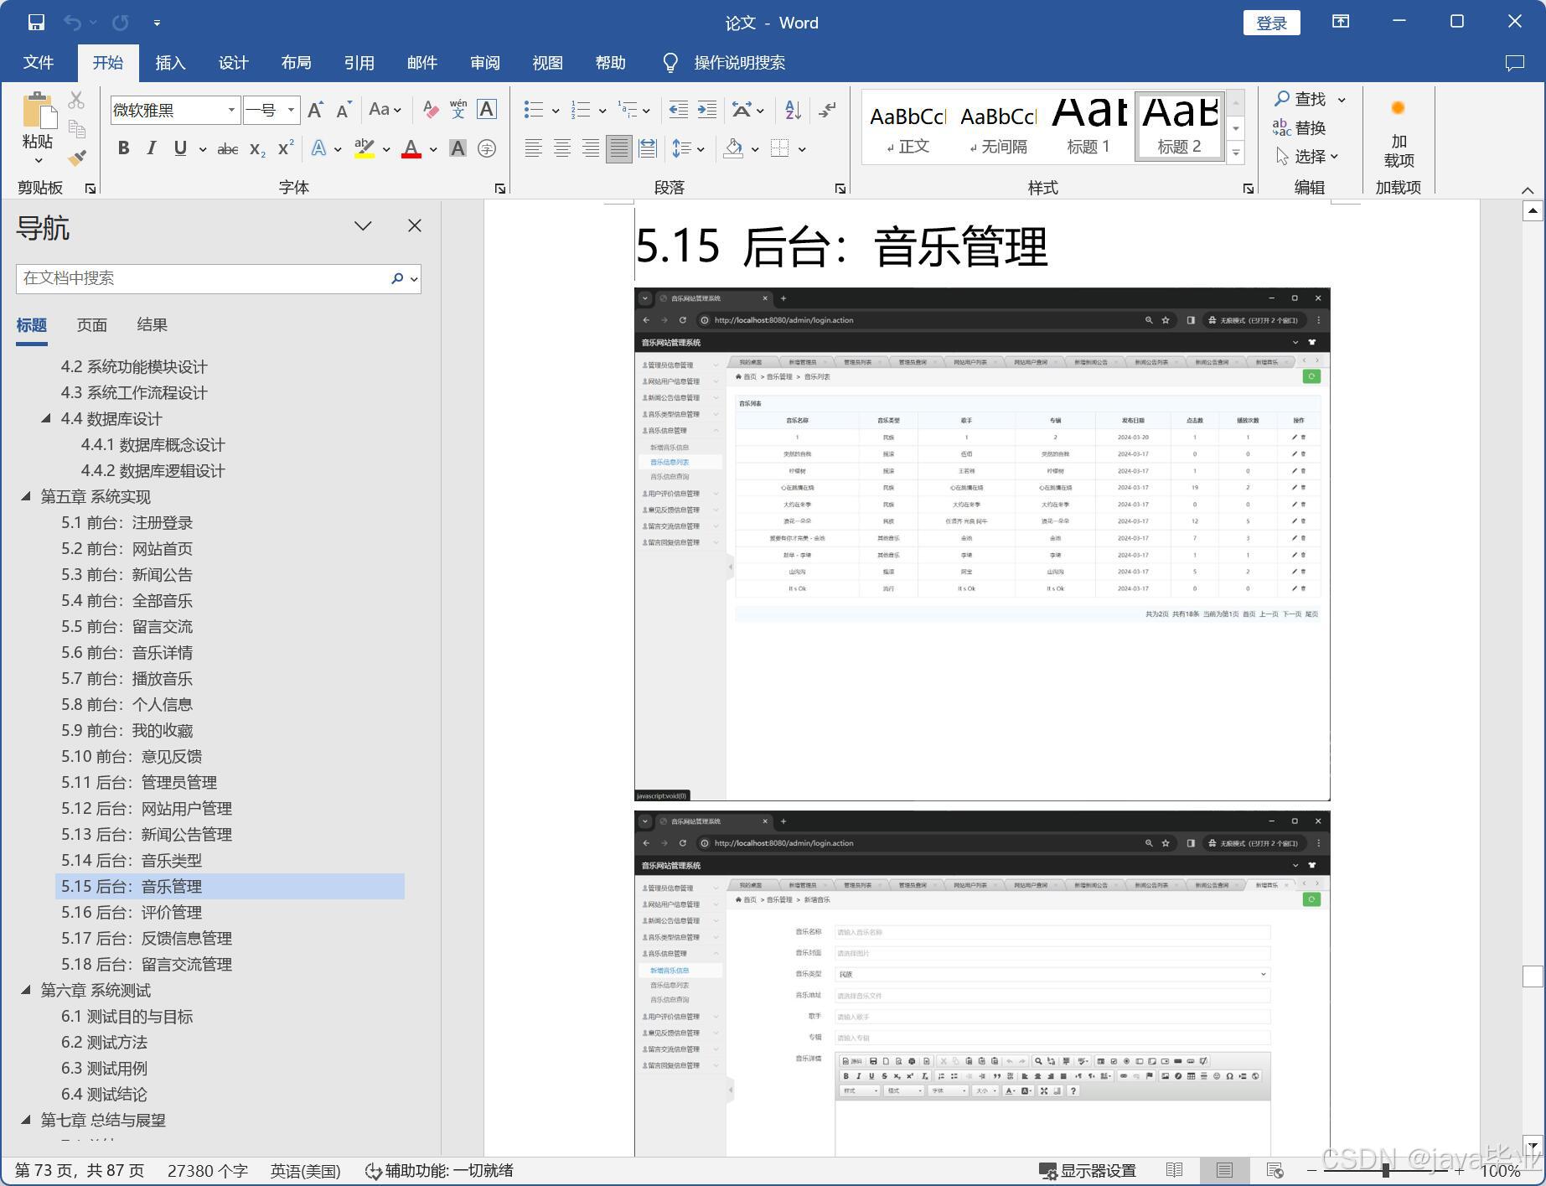The height and width of the screenshot is (1186, 1546).
Task: Open the ribbon display options icon
Action: (x=1341, y=23)
